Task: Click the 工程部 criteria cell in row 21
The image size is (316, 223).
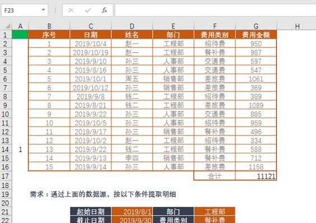Action: coord(215,212)
